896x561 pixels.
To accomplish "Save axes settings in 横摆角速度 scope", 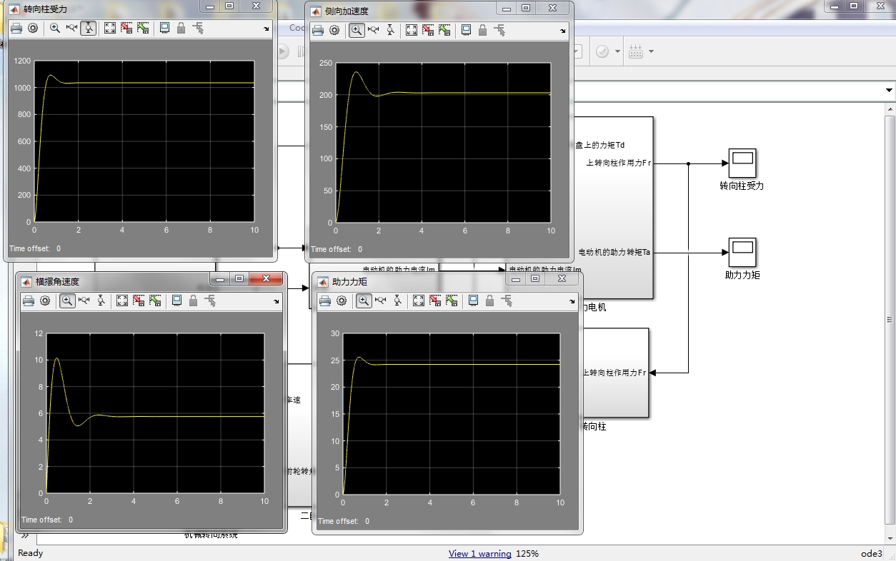I will click(139, 300).
